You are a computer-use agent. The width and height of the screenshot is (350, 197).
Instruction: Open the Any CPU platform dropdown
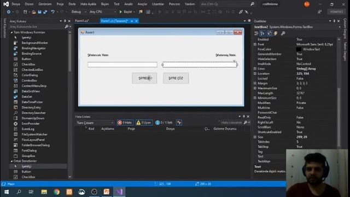pyautogui.click(x=103, y=12)
